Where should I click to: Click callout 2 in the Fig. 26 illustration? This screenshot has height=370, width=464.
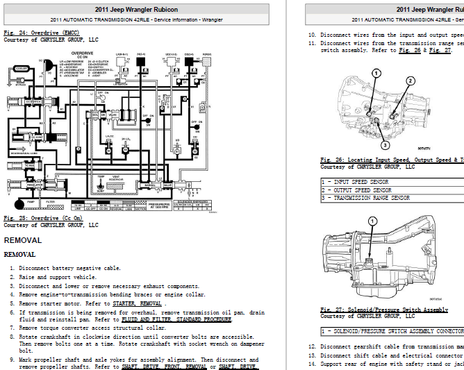point(410,81)
